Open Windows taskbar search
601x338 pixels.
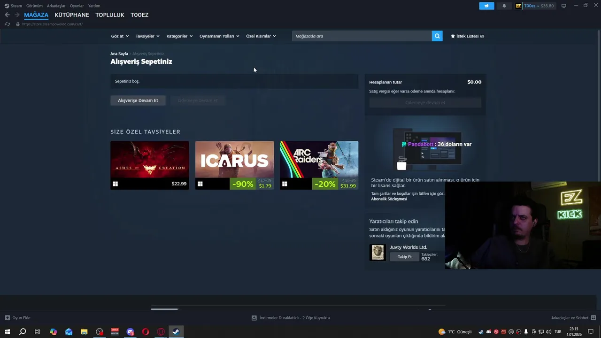pyautogui.click(x=23, y=332)
